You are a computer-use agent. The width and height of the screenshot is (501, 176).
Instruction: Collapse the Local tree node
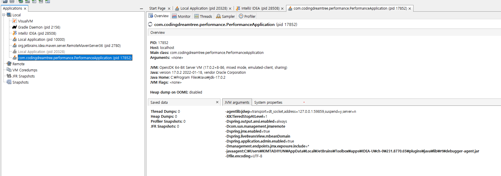(4, 15)
